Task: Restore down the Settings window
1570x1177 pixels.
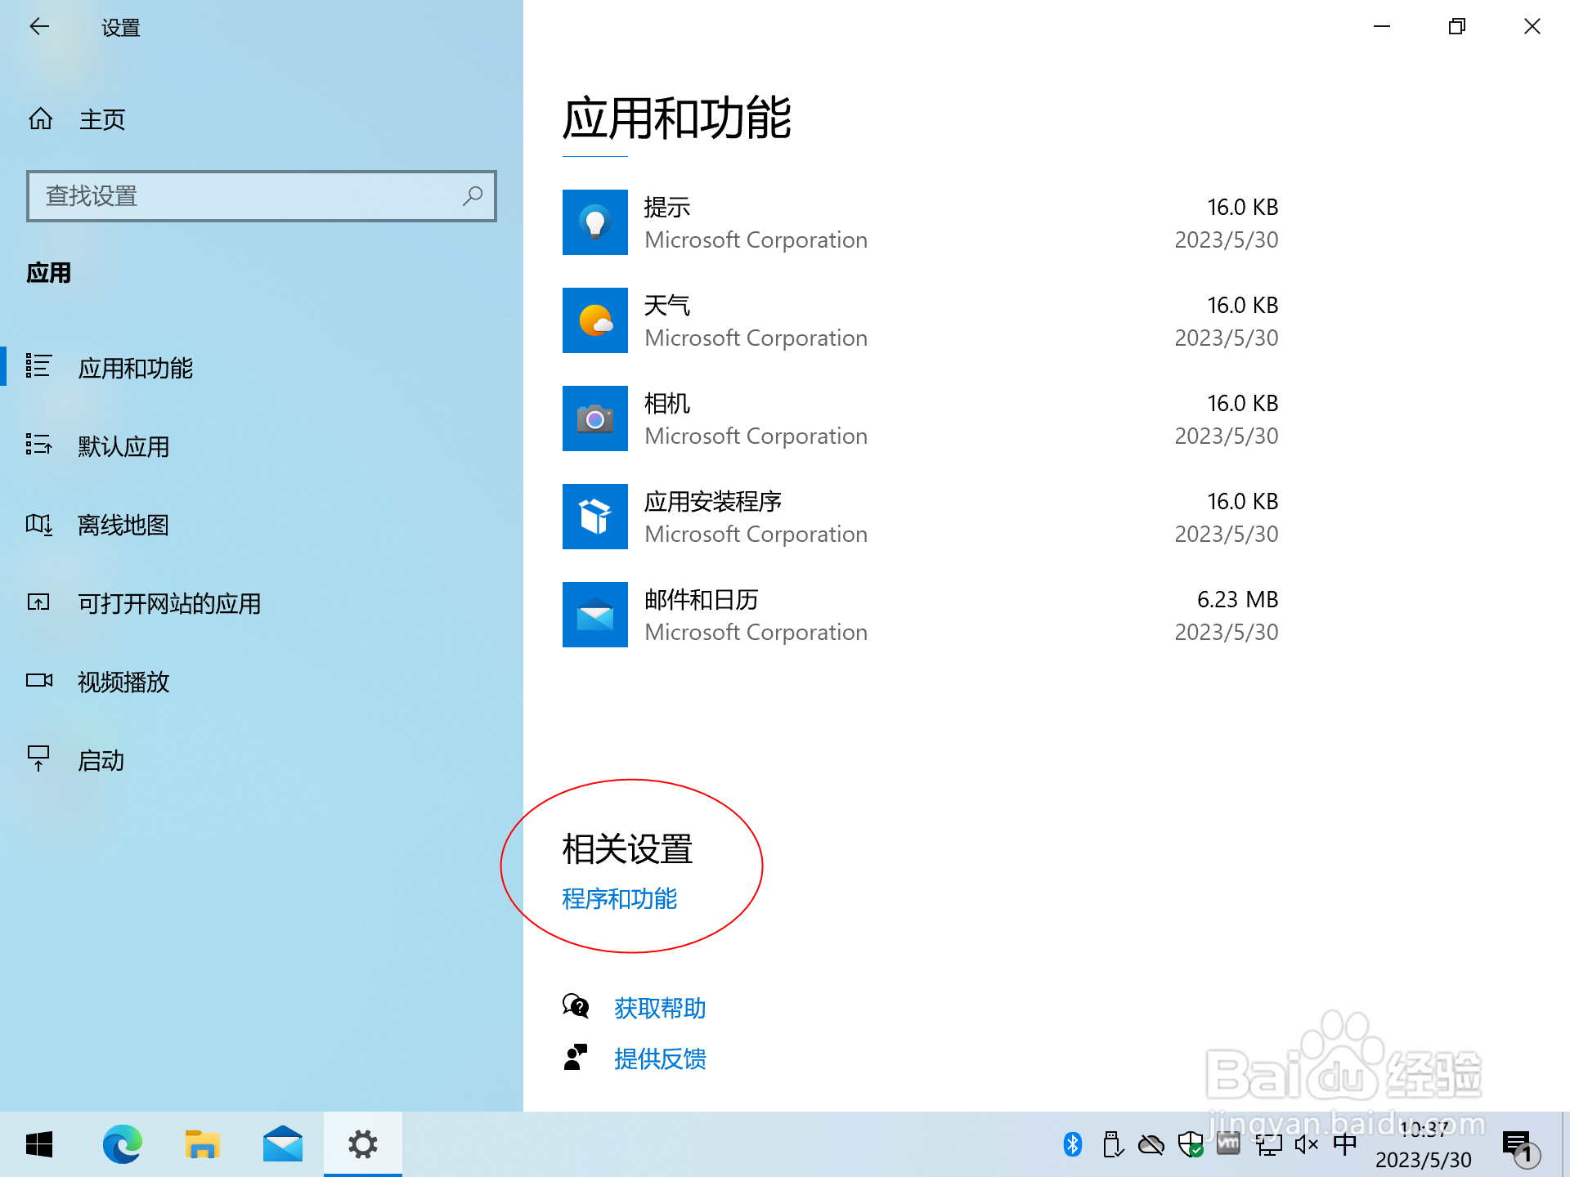Action: [x=1457, y=26]
